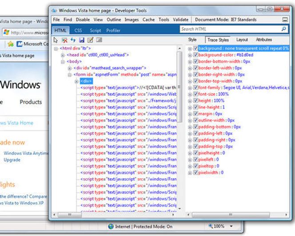This screenshot has height=236, width=295.
Task: Open the Find menu
Action: (x=68, y=20)
